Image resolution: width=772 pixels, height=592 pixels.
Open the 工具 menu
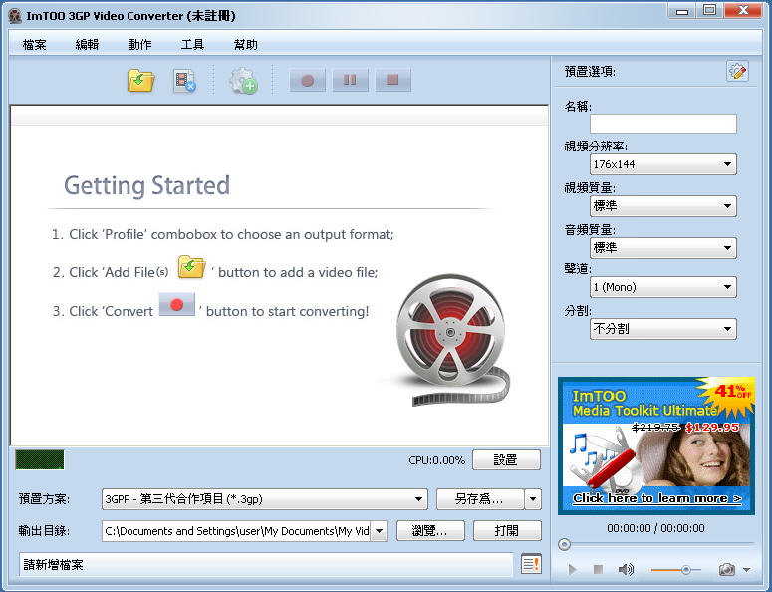[192, 45]
